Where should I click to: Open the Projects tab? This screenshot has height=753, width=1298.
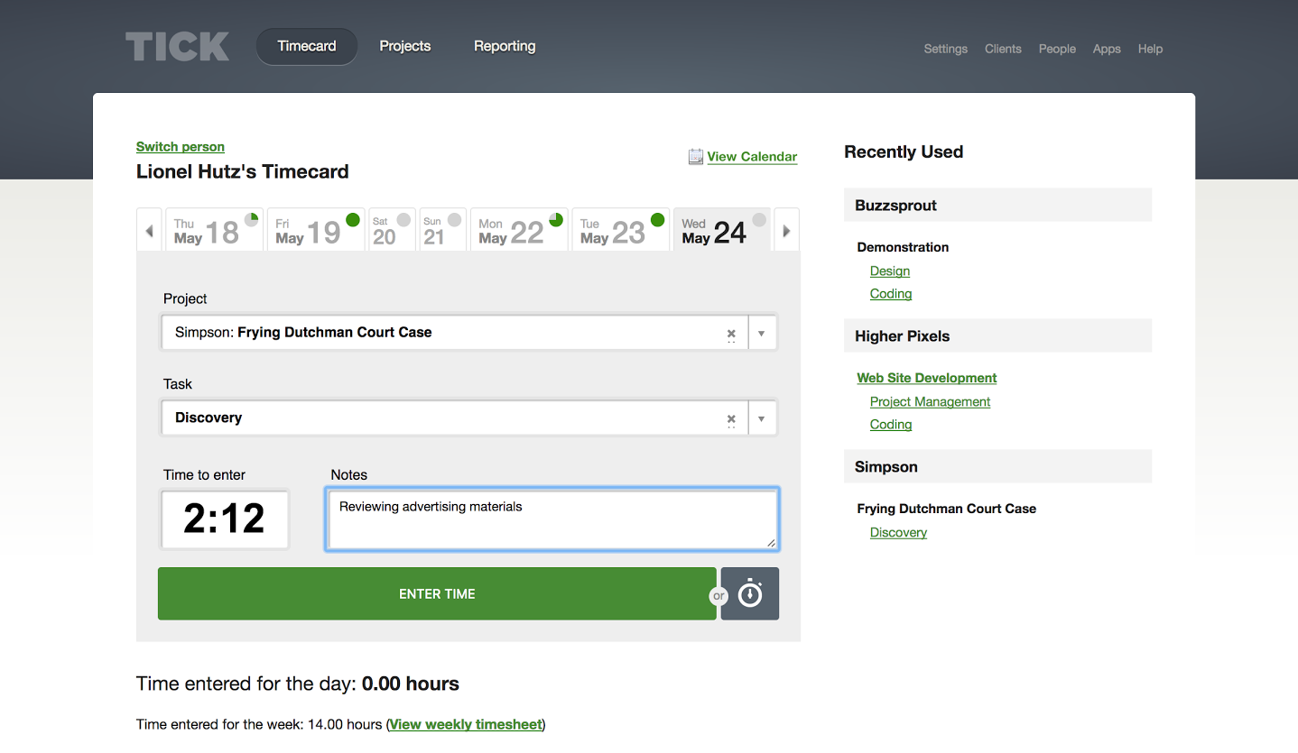point(405,46)
